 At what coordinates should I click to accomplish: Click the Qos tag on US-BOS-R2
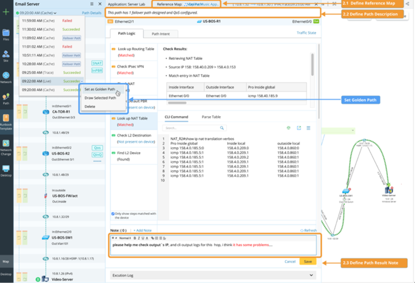[x=97, y=148]
